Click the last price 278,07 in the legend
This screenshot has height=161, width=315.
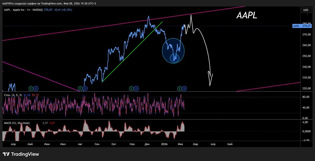48,10
